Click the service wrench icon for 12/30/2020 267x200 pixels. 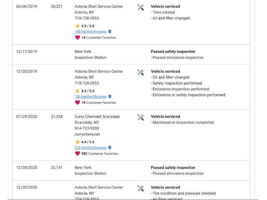pos(141,188)
